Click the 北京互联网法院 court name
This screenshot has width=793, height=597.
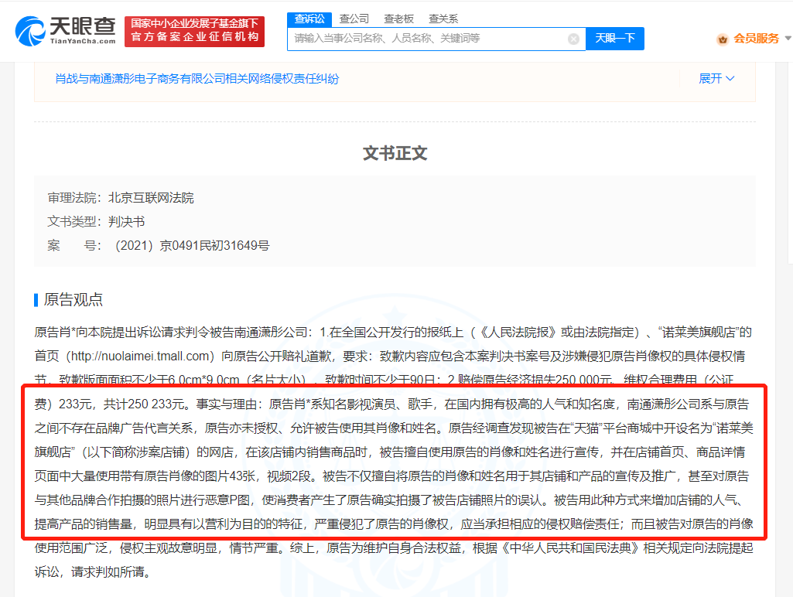pos(151,198)
